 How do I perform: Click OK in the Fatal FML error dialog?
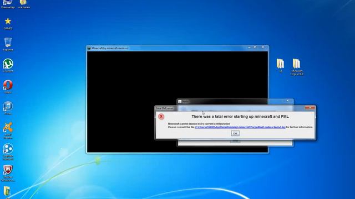point(235,133)
